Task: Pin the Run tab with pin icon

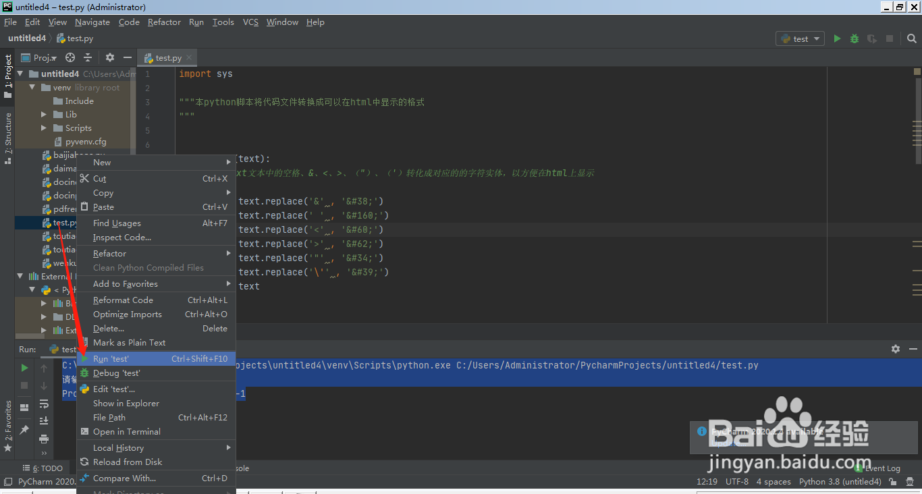Action: click(24, 429)
